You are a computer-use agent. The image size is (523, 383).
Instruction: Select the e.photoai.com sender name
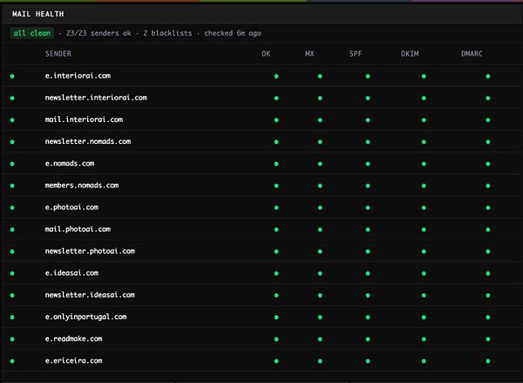71,208
